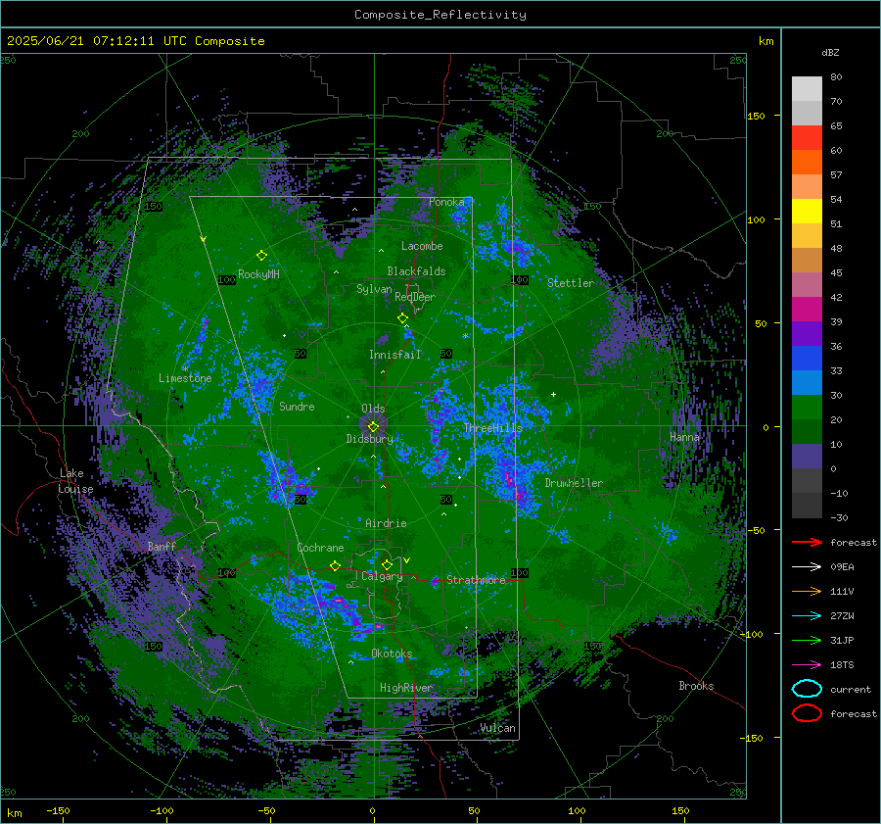
Task: Click the Limestone label on map
Action: pyautogui.click(x=185, y=378)
